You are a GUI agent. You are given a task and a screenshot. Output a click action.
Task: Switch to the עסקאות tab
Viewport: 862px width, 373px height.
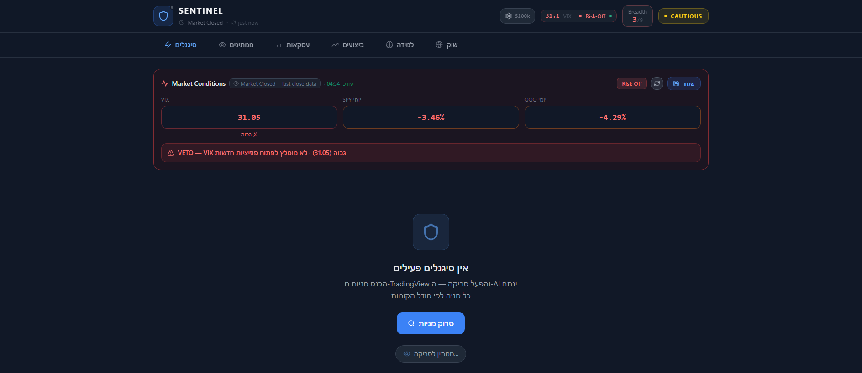(x=293, y=45)
